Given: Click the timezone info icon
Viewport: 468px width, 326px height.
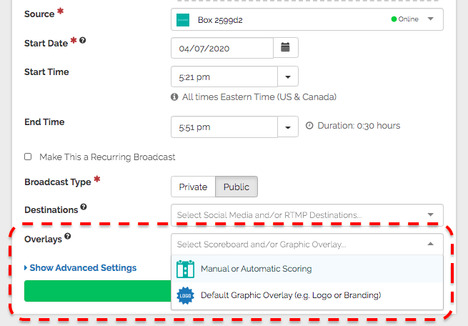Looking at the screenshot, I should (x=175, y=97).
